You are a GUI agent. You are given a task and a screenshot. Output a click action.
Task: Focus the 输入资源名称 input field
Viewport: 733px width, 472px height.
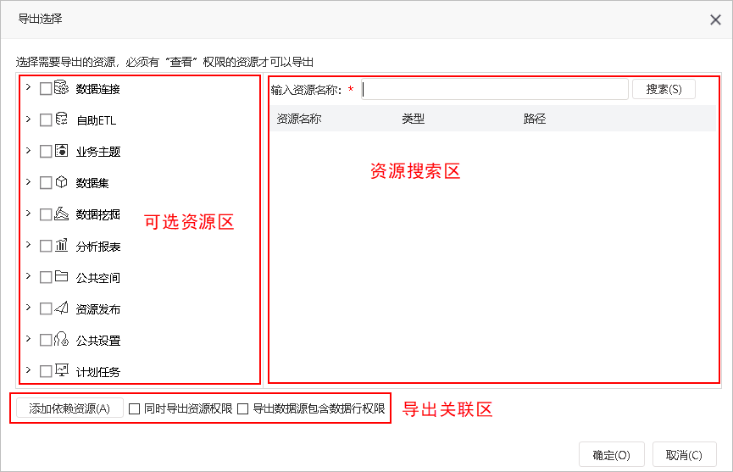(x=495, y=89)
